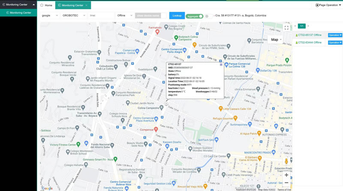Zoom out the map with minus
This screenshot has width=343, height=191.
(x=286, y=183)
